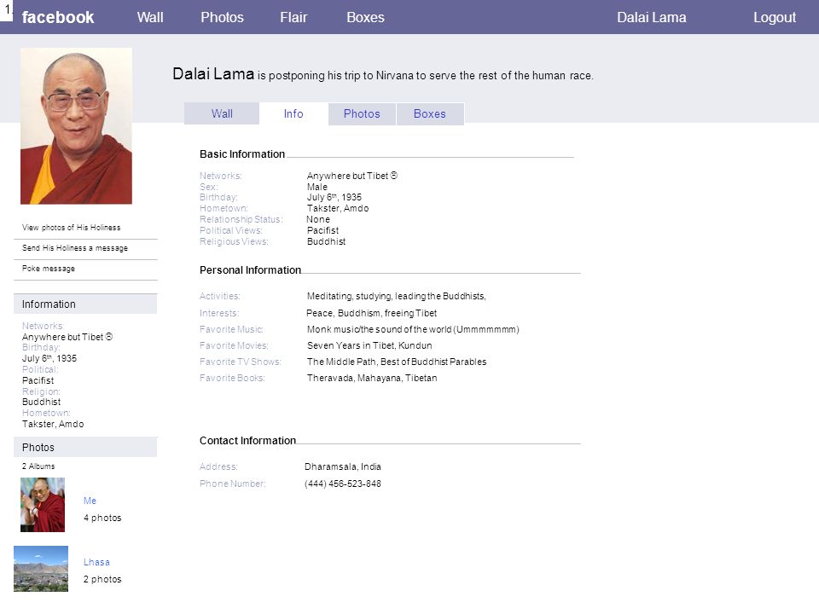The width and height of the screenshot is (819, 614).
Task: Click the Logout link
Action: [775, 17]
